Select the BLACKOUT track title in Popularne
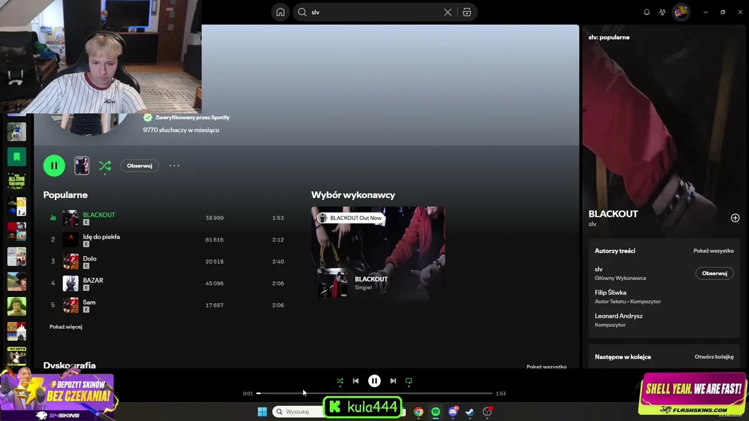 pyautogui.click(x=99, y=215)
